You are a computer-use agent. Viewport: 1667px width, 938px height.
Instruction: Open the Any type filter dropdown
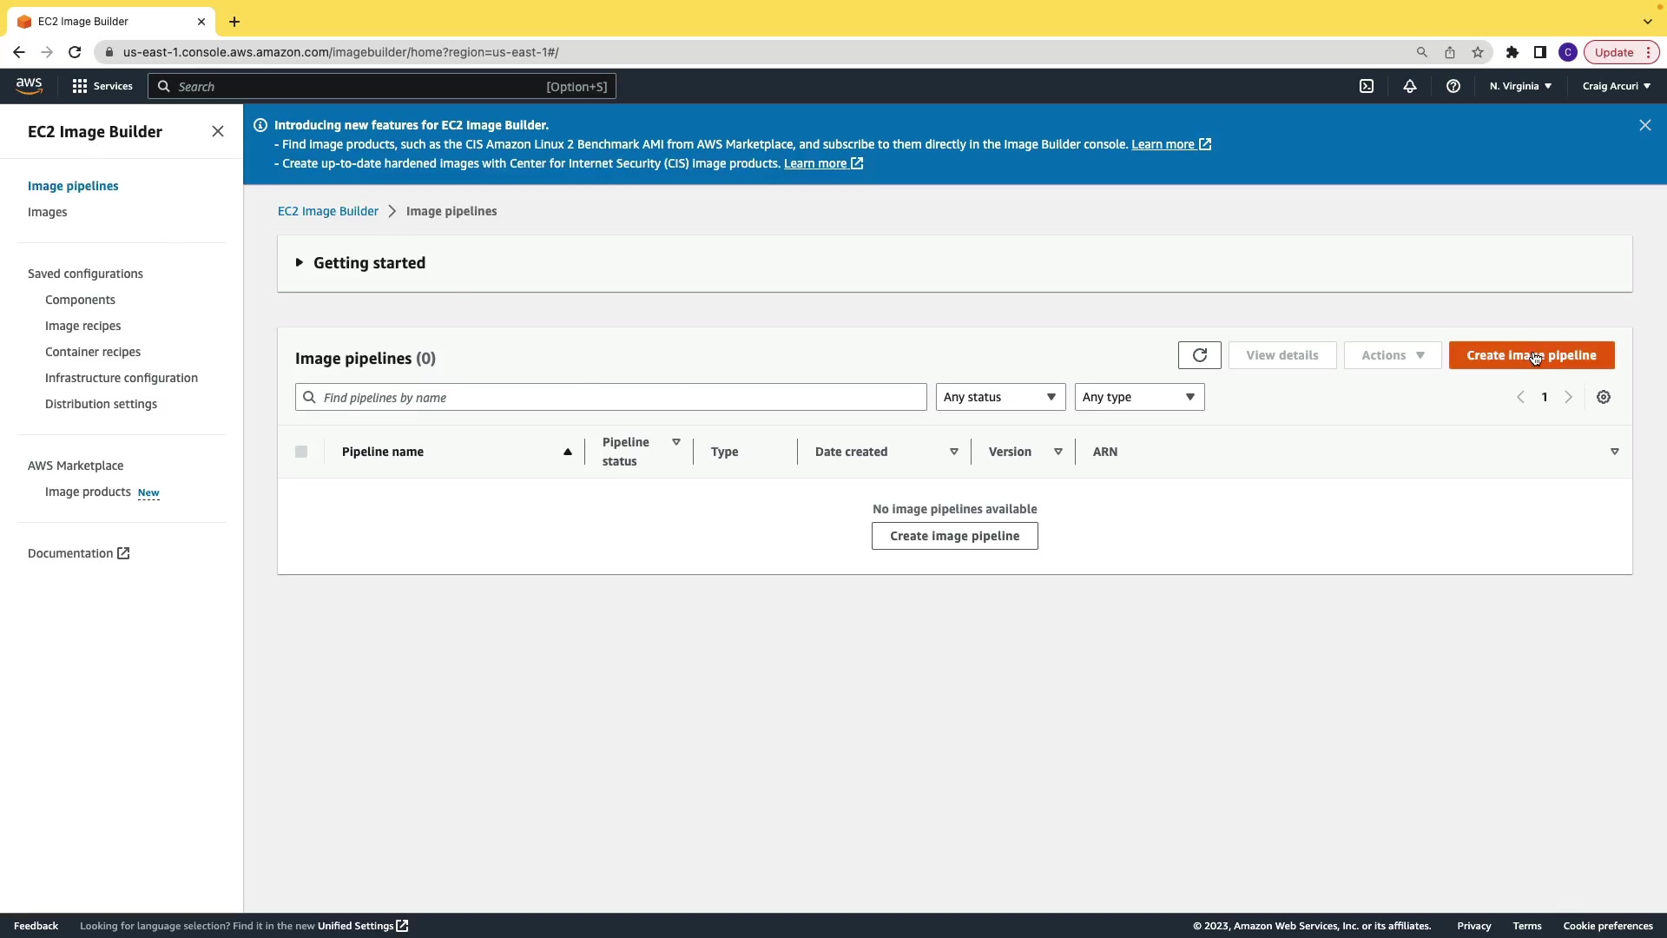(1139, 397)
